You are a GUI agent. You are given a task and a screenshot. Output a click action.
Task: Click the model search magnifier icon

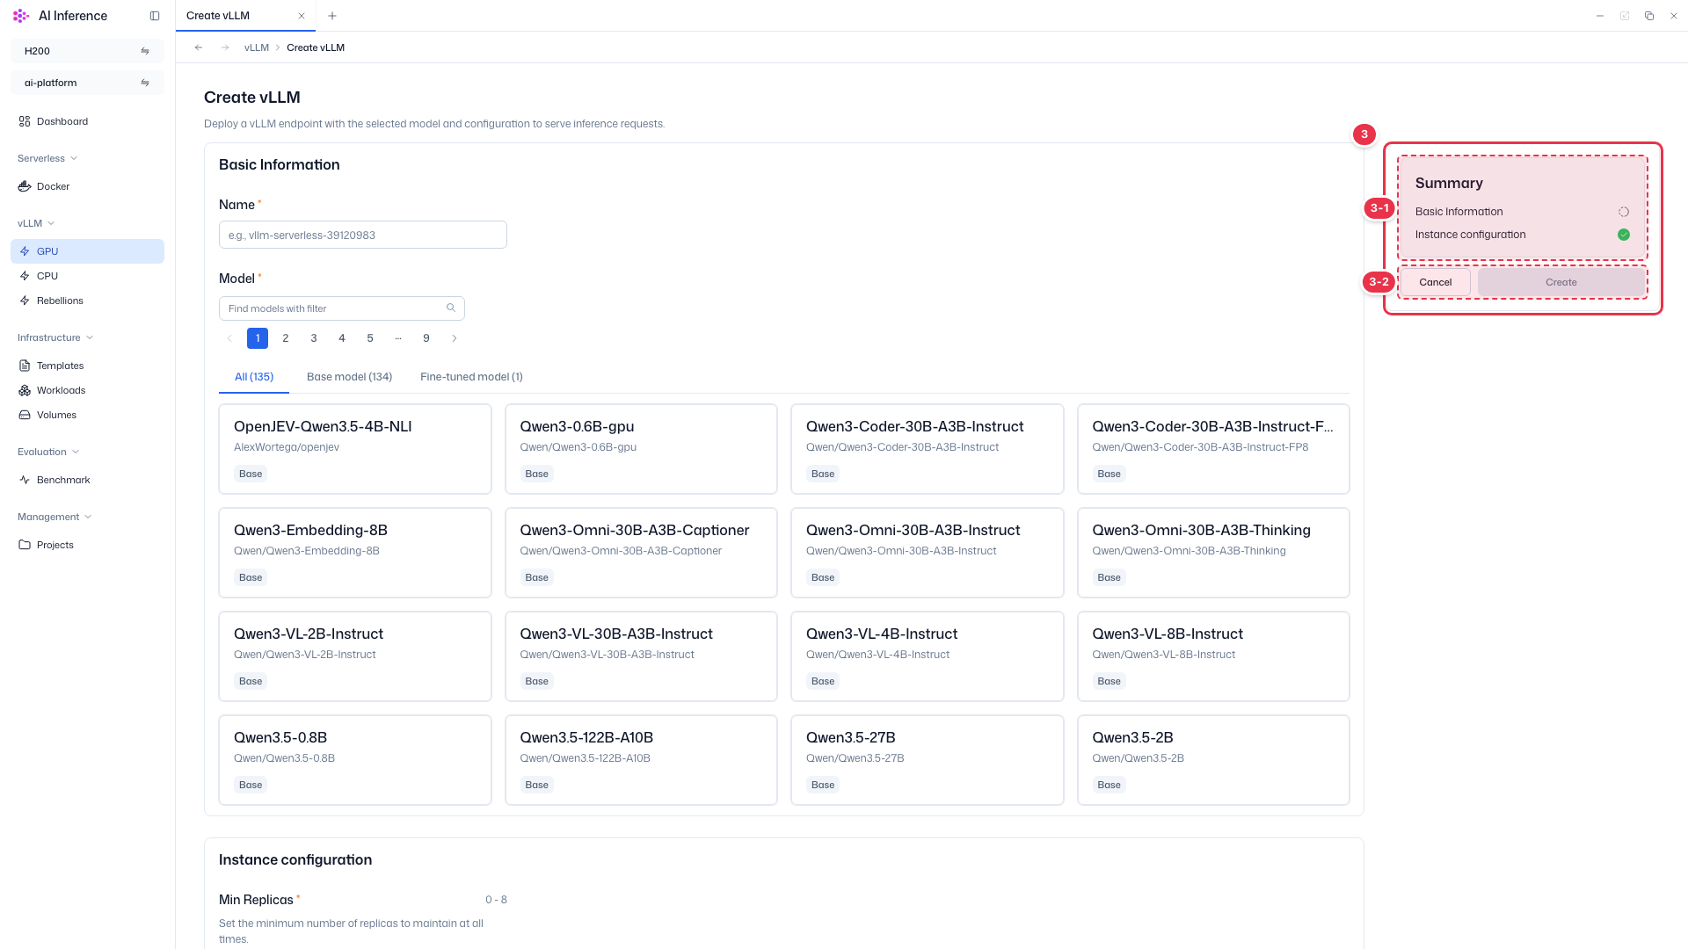point(451,308)
